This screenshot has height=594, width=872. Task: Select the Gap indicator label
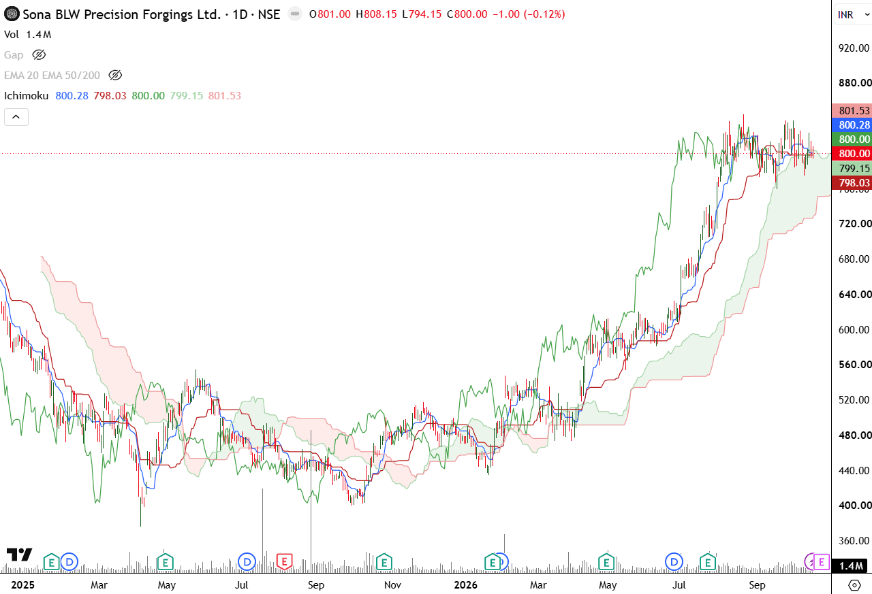14,54
